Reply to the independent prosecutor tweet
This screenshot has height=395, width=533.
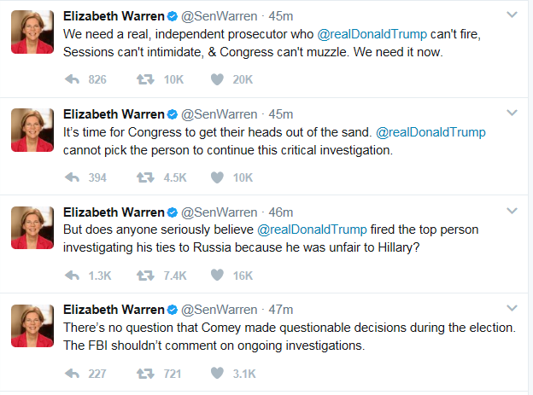point(72,79)
